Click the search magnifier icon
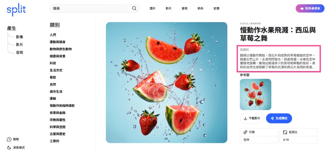This screenshot has width=332, height=155. pos(134,9)
